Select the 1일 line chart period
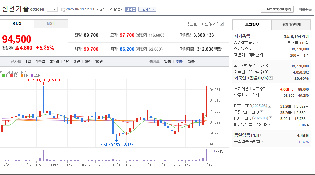The height and width of the screenshot is (175, 315). [x=28, y=61]
